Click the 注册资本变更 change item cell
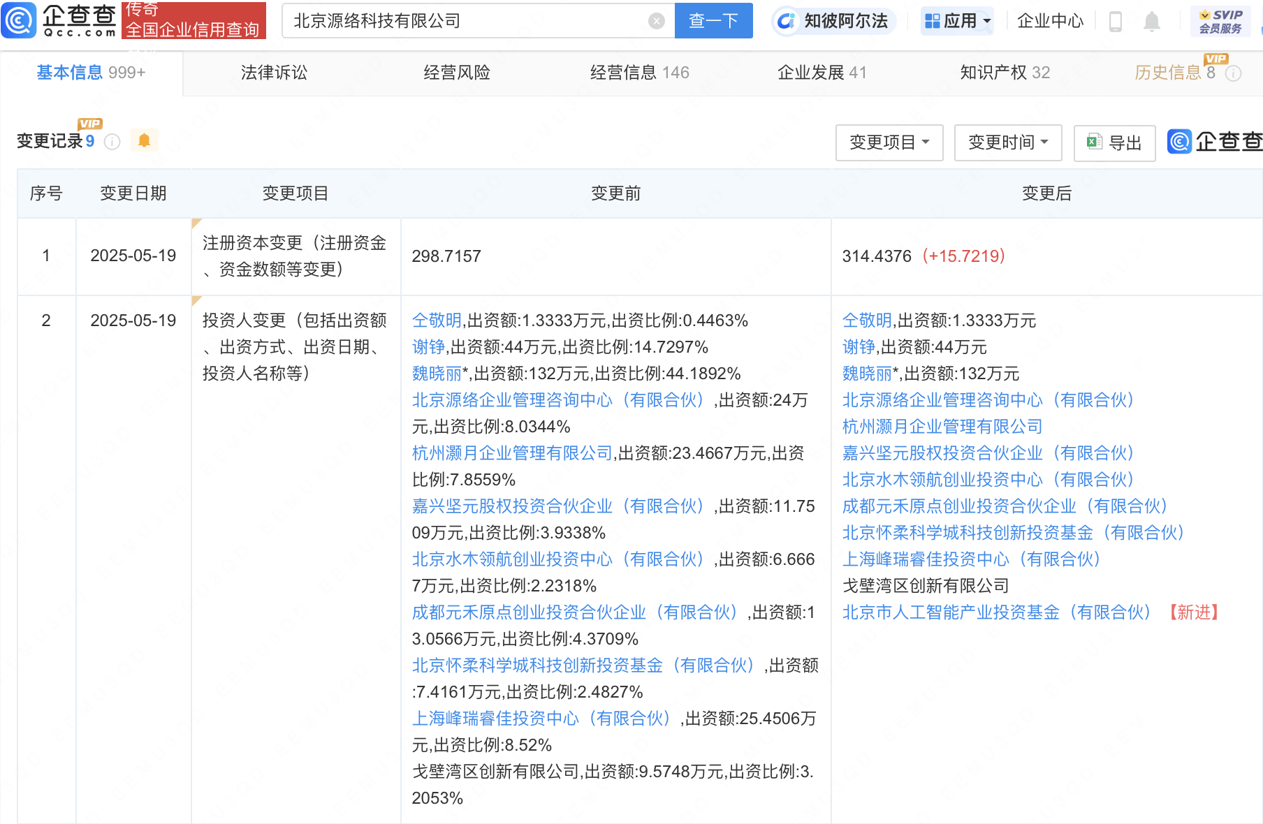 click(295, 256)
